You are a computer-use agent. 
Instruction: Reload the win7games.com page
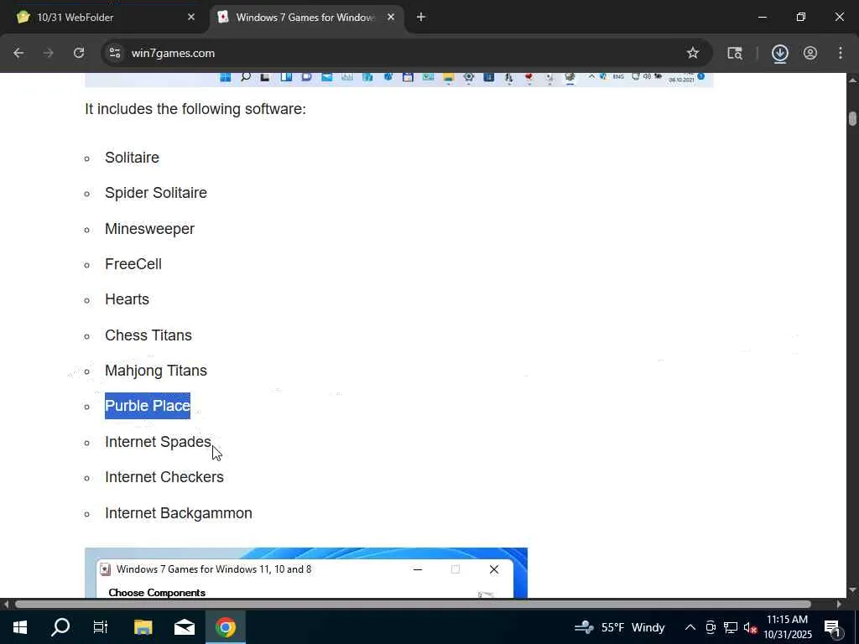[x=79, y=53]
